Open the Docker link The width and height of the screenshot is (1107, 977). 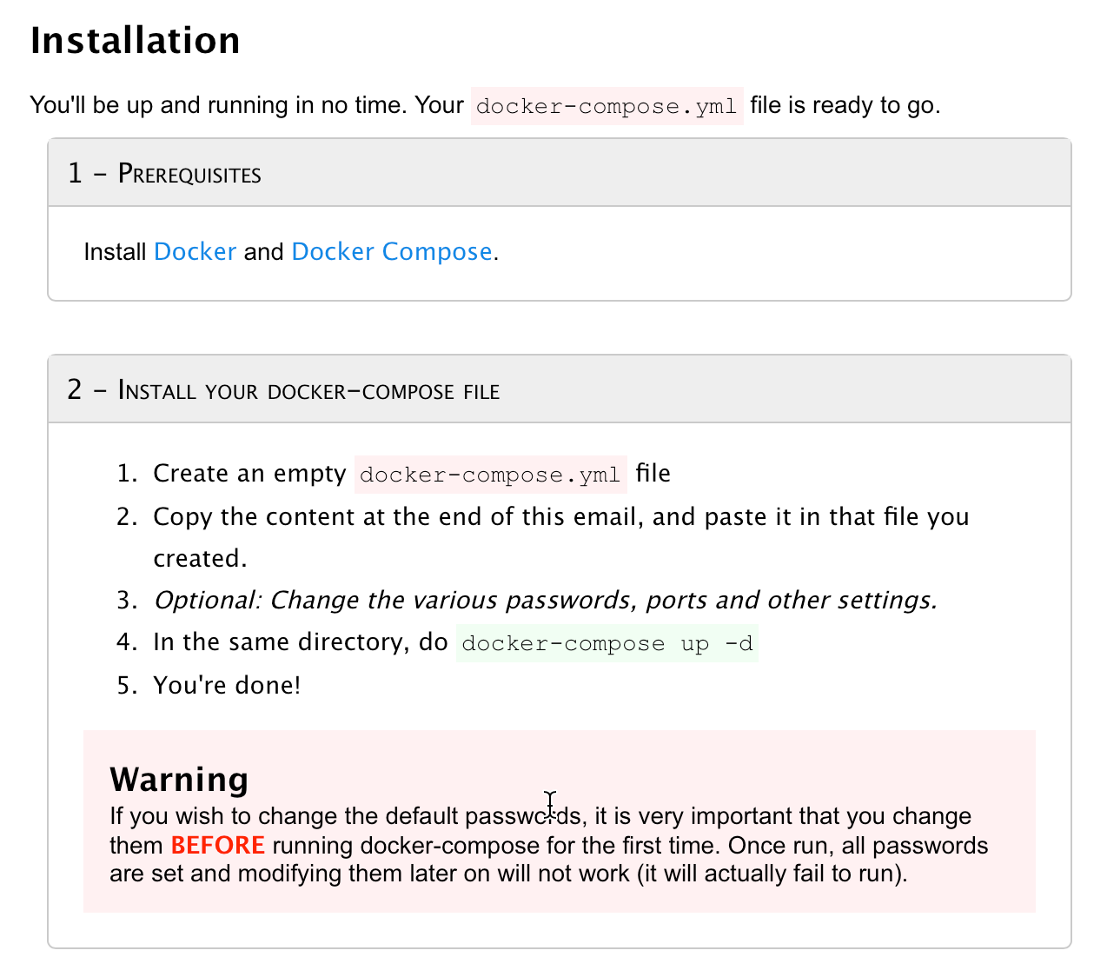point(195,252)
